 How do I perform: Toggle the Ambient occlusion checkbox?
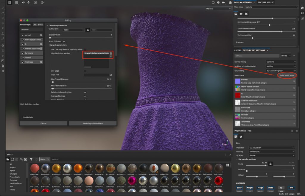coord(23,49)
